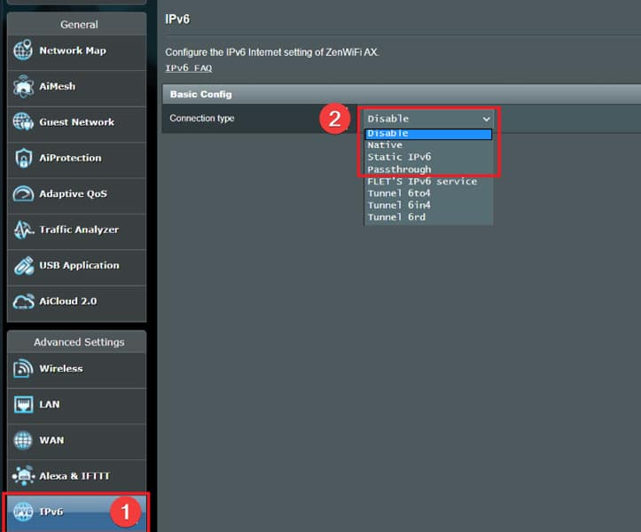Screen dimensions: 641x532
Task: Click the Adaptive QoS gauge icon
Action: click(x=23, y=194)
